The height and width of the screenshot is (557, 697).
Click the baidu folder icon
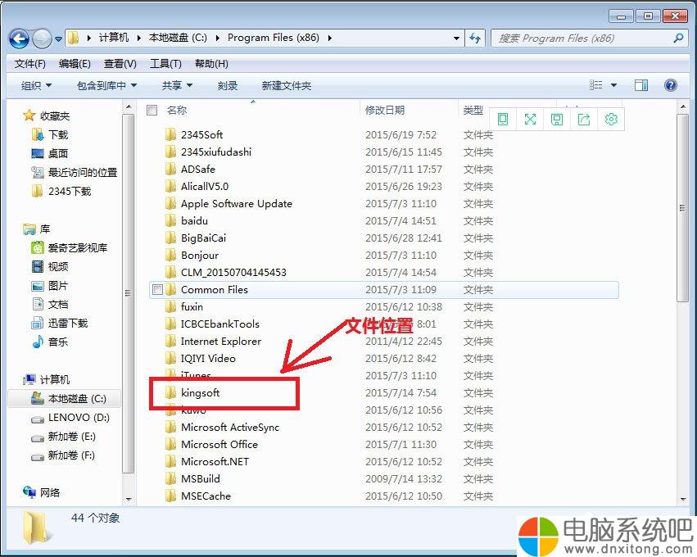tap(170, 221)
